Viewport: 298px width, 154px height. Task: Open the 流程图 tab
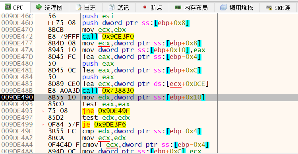coord(49,8)
